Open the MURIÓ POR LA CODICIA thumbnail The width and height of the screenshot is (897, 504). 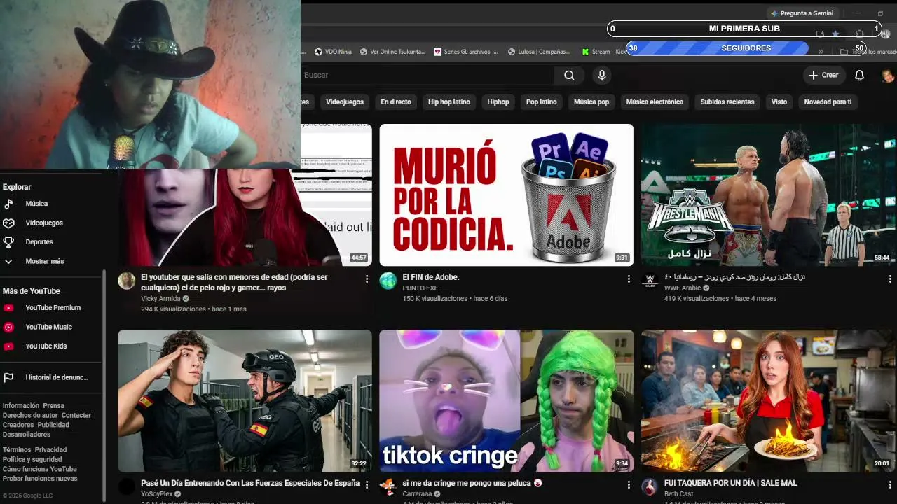click(x=506, y=195)
